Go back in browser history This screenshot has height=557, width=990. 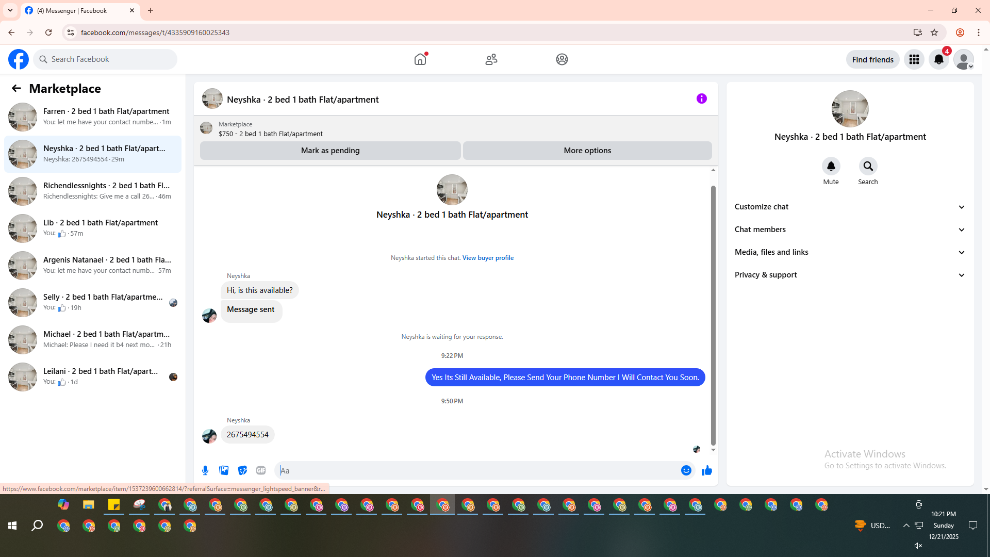click(x=11, y=32)
